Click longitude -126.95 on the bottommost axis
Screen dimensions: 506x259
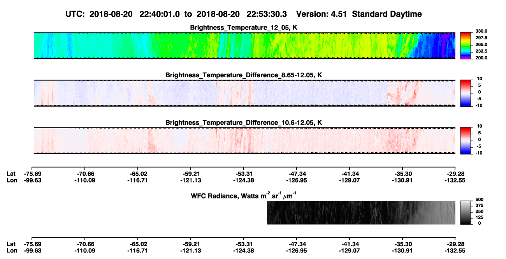point(296,250)
